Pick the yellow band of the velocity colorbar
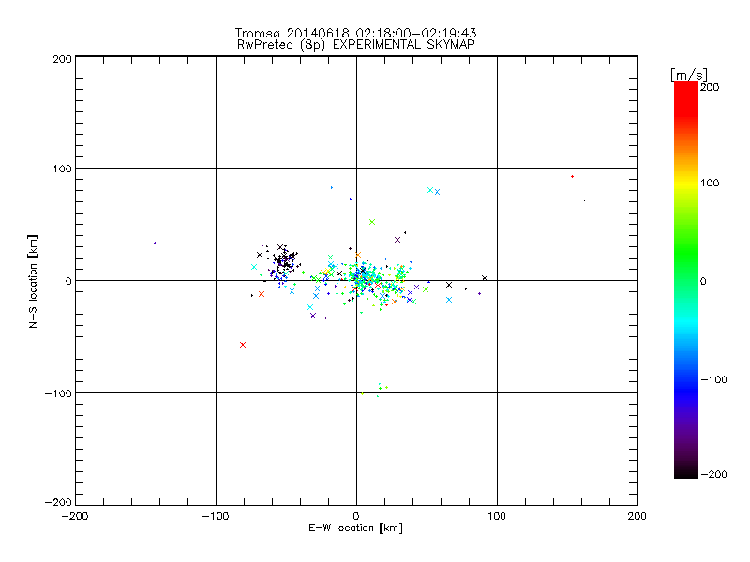The height and width of the screenshot is (562, 750). [x=686, y=183]
